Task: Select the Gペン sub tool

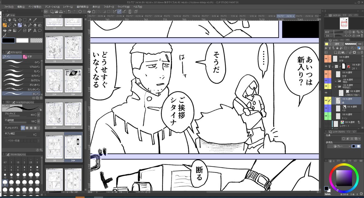Action: click(x=21, y=62)
